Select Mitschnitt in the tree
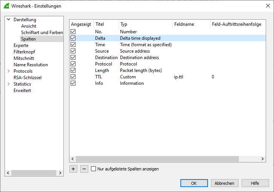 coord(24,58)
